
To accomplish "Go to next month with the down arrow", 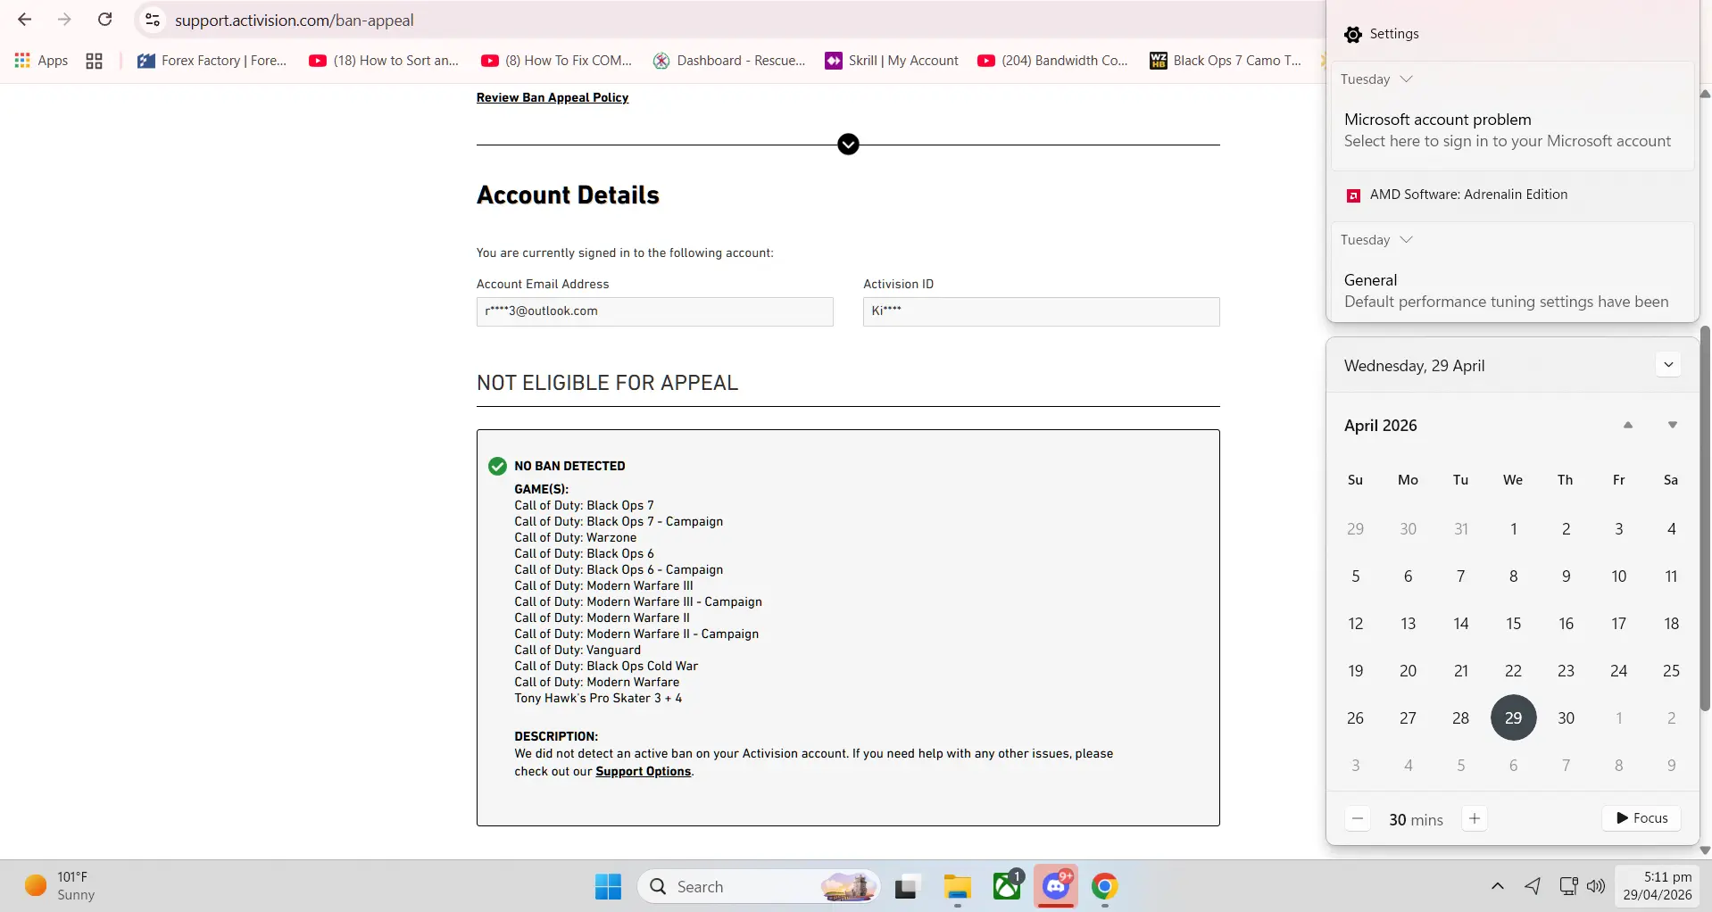I will (x=1673, y=426).
